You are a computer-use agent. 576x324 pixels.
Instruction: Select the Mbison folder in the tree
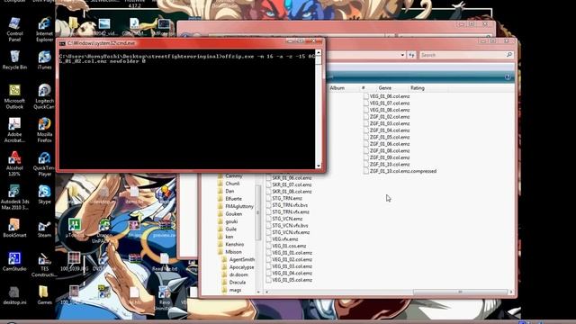click(x=233, y=252)
